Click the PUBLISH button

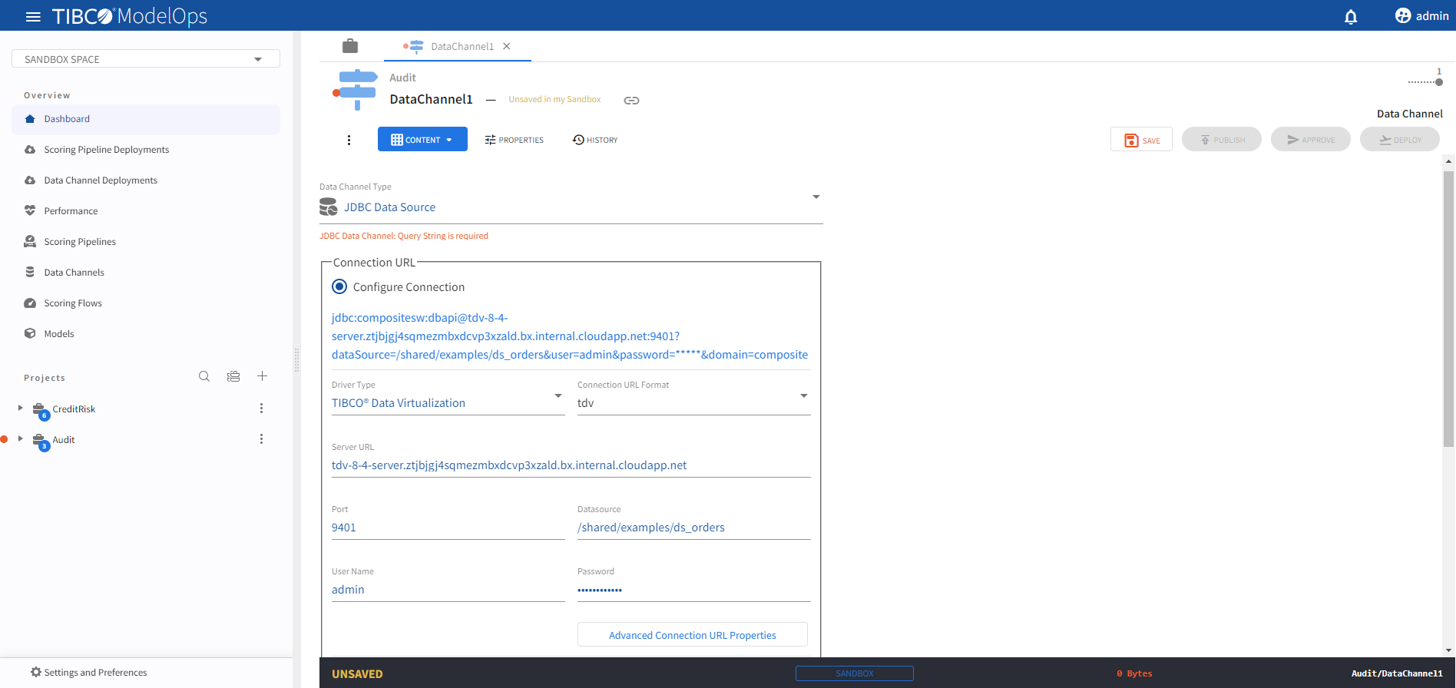(1222, 140)
